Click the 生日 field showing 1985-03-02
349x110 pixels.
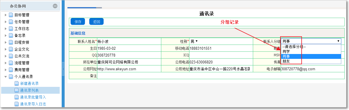129,48
